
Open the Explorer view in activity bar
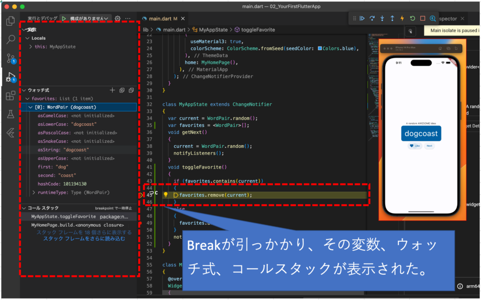10,21
